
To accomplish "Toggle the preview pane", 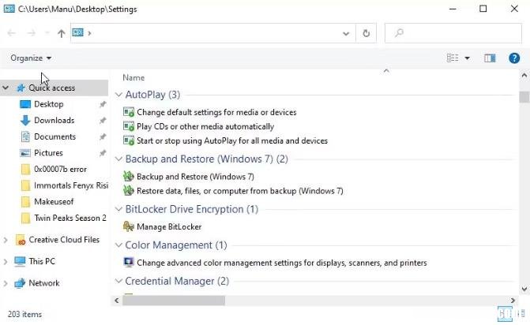I will [490, 58].
